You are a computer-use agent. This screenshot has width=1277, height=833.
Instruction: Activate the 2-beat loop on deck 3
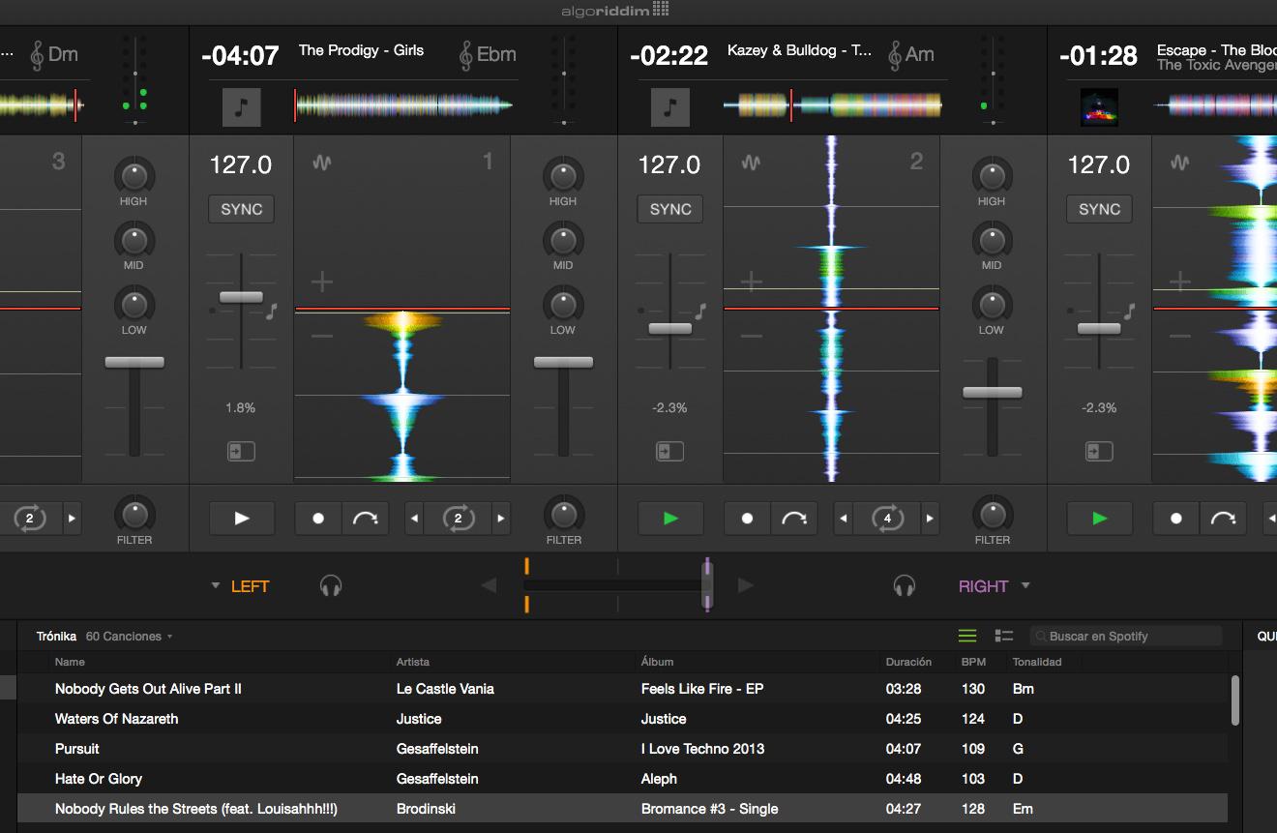[29, 519]
